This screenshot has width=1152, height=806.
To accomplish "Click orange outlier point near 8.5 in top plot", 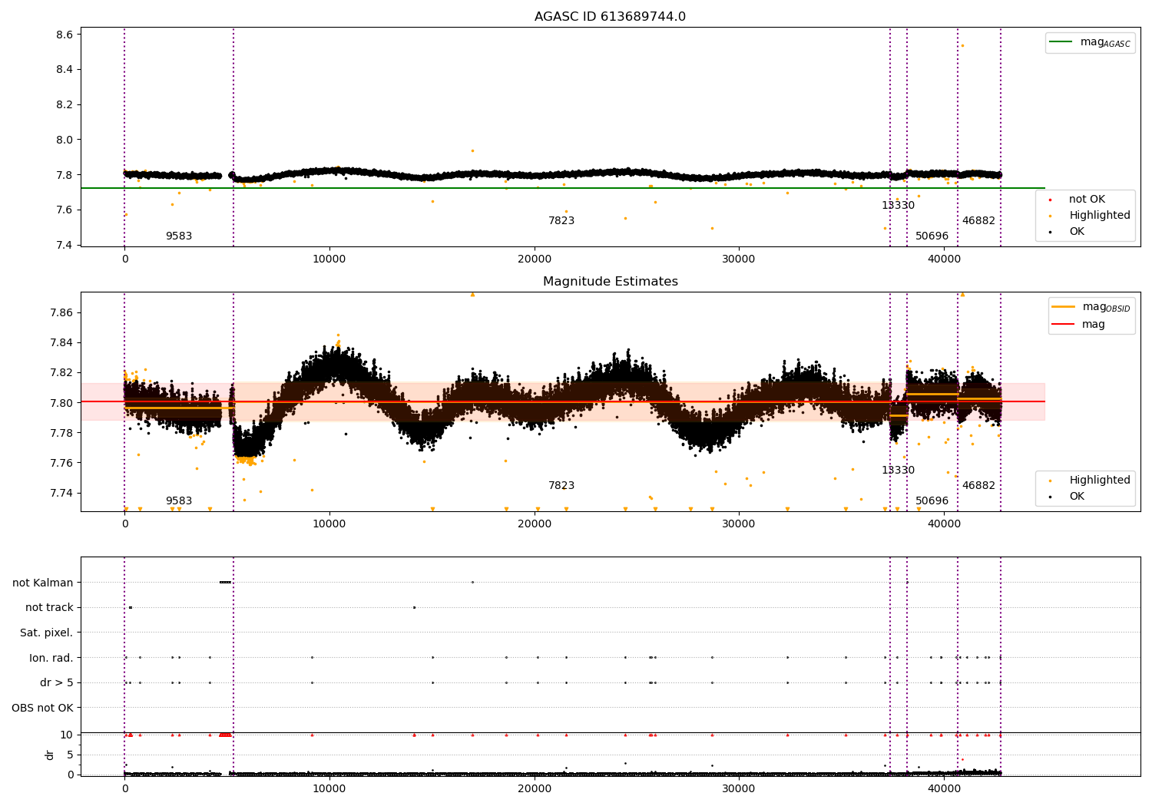I will (962, 45).
